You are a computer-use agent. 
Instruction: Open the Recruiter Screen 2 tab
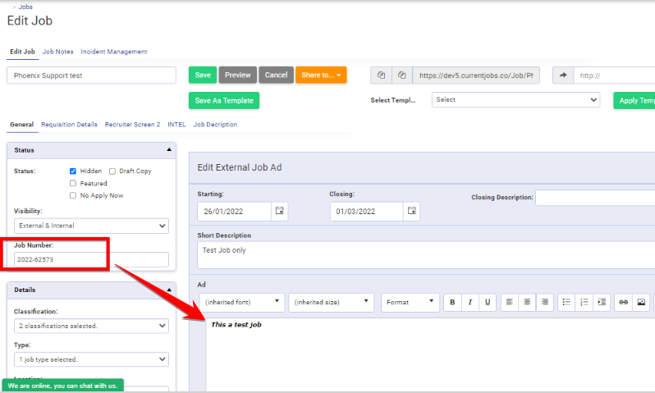(x=132, y=125)
